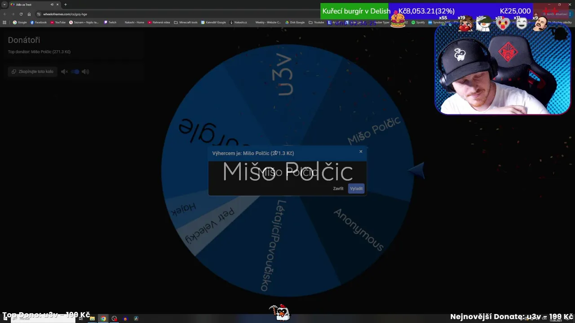Go back in browser history
This screenshot has height=323, width=575.
[x=5, y=14]
